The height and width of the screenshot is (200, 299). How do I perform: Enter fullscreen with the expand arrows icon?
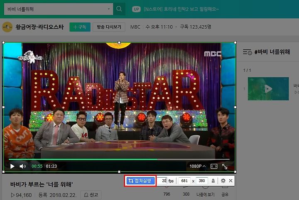[x=225, y=166]
